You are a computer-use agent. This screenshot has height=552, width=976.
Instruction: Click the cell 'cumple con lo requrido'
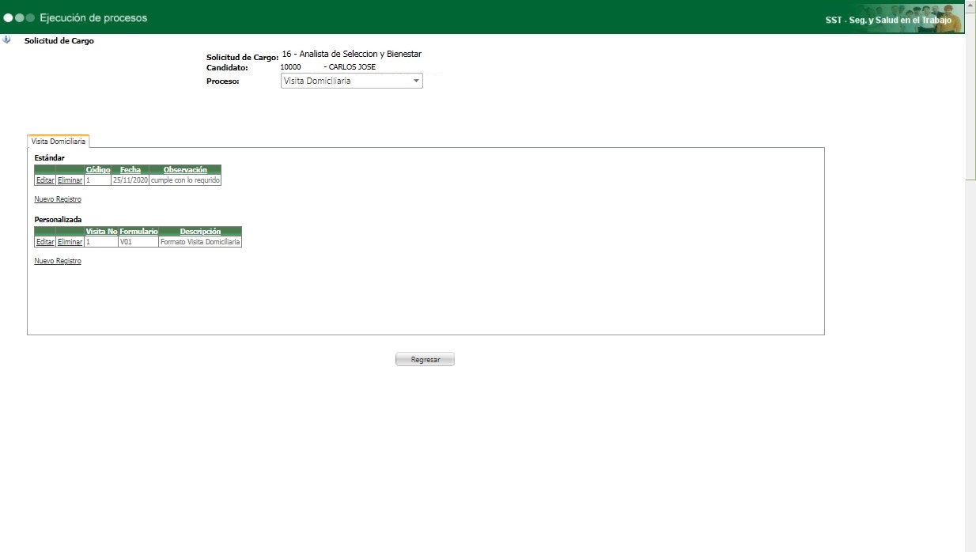click(x=185, y=180)
